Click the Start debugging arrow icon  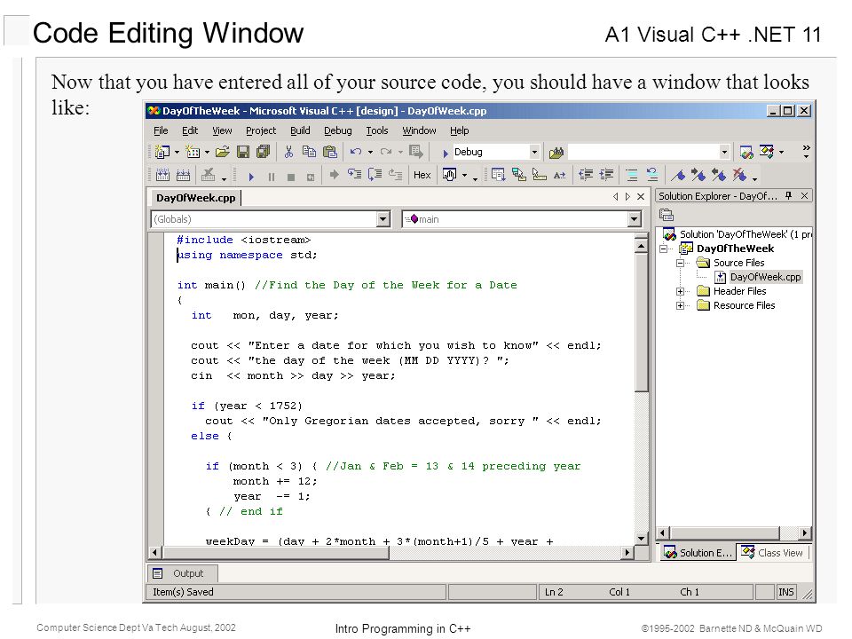[x=251, y=176]
